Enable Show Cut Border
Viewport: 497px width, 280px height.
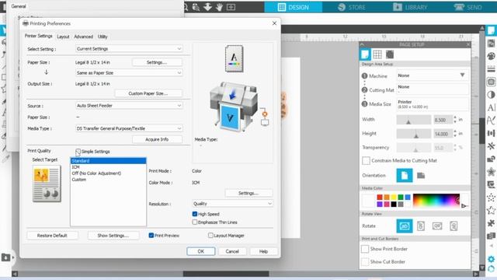(x=365, y=261)
